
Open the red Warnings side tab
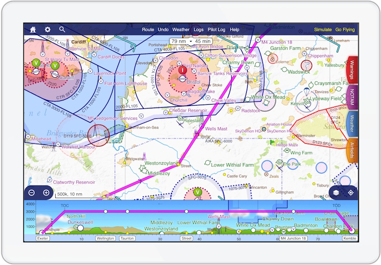(351, 70)
